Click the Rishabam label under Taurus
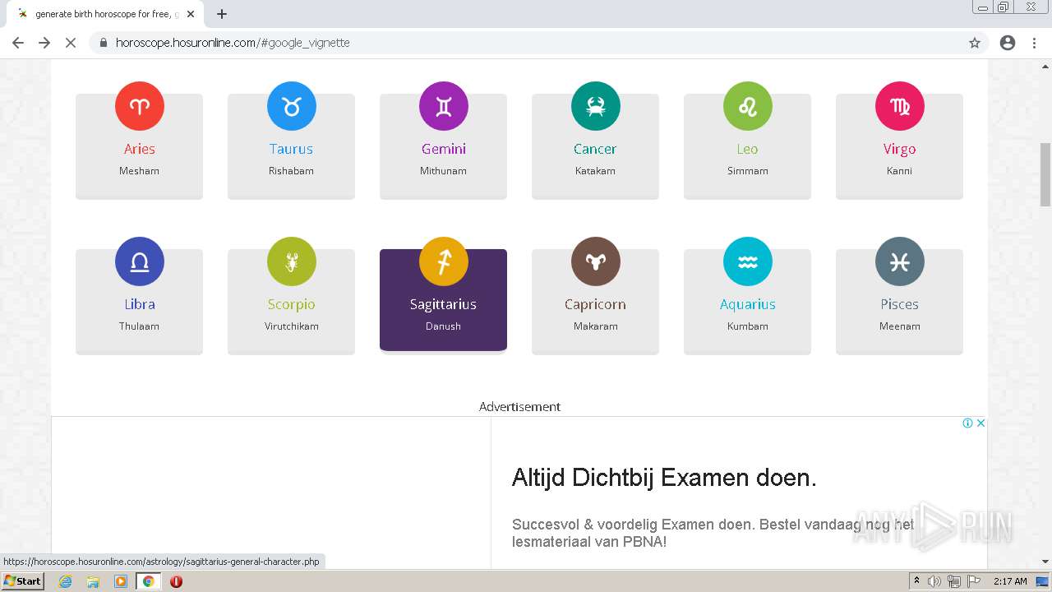 (292, 171)
